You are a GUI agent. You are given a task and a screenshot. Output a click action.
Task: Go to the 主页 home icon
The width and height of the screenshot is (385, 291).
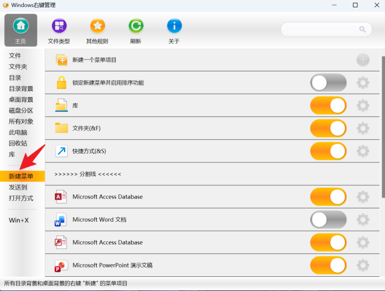coord(21,26)
